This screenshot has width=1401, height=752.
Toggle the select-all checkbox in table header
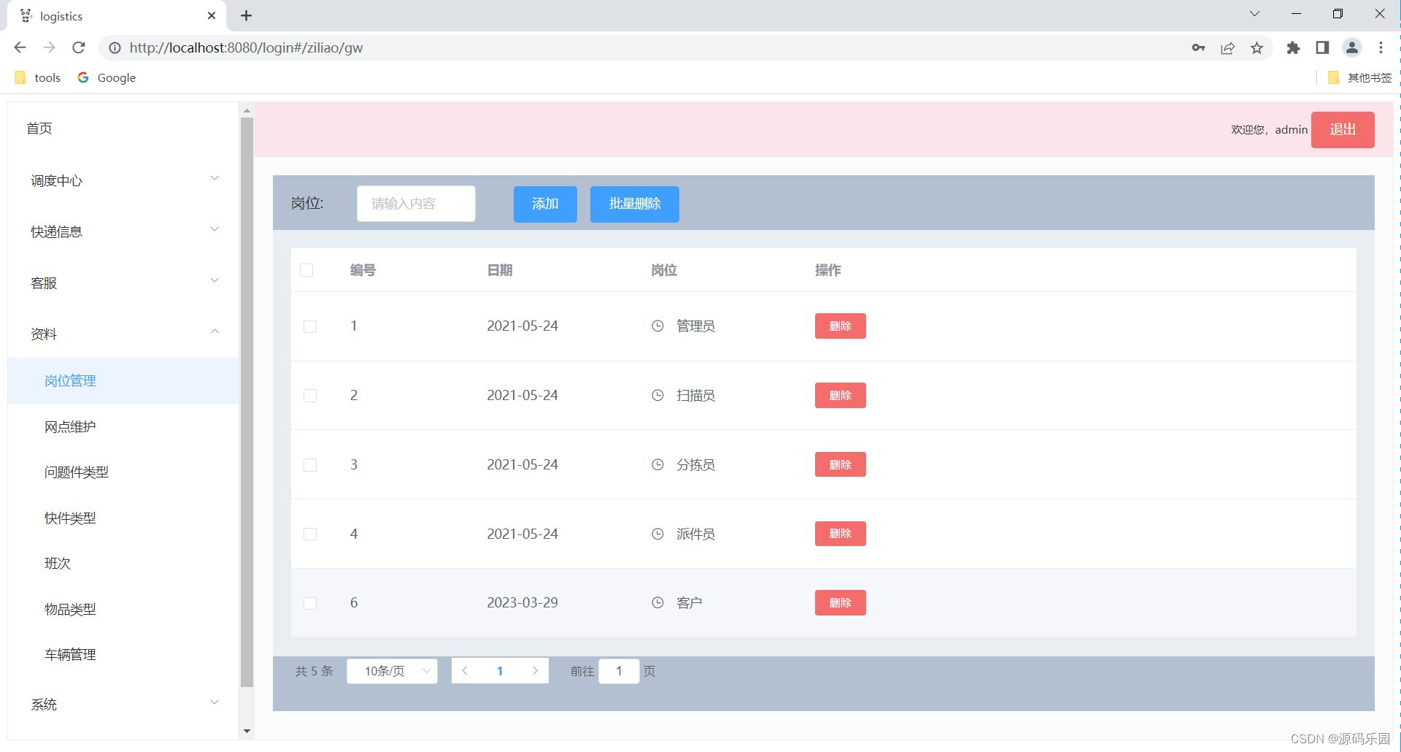tap(306, 270)
